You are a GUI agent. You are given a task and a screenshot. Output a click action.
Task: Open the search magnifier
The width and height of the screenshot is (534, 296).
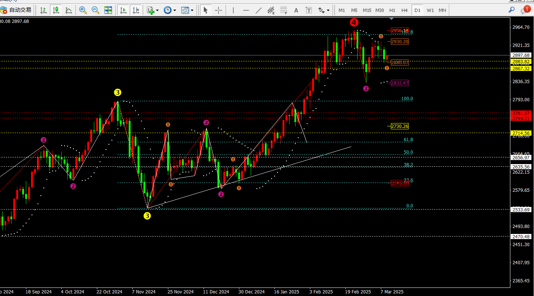pyautogui.click(x=511, y=10)
